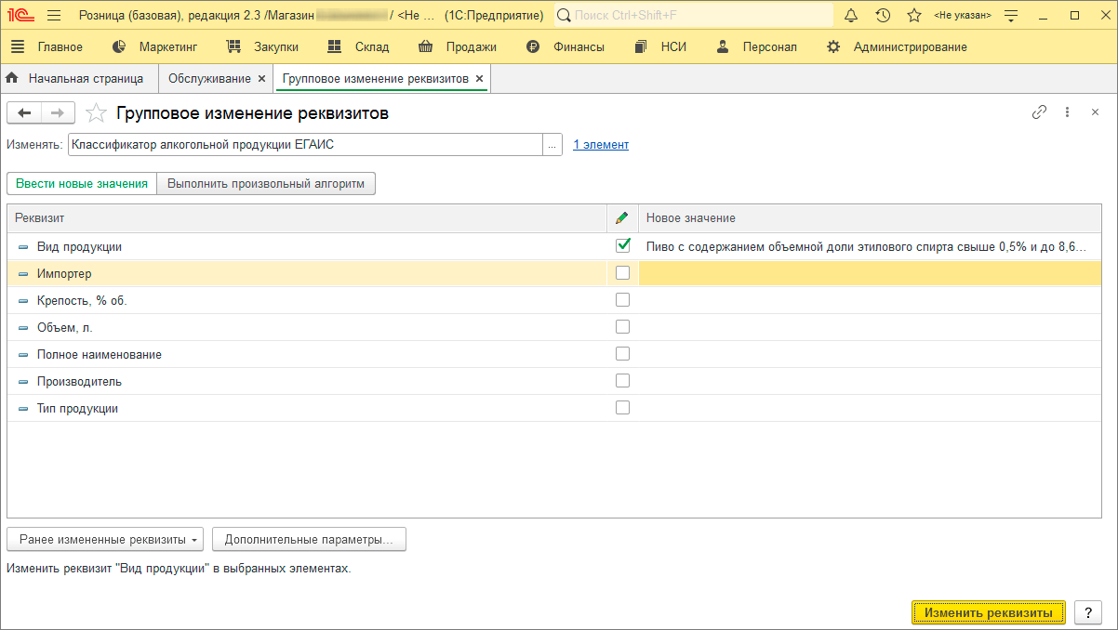
Task: Click the Администрирование gear icon
Action: point(833,46)
